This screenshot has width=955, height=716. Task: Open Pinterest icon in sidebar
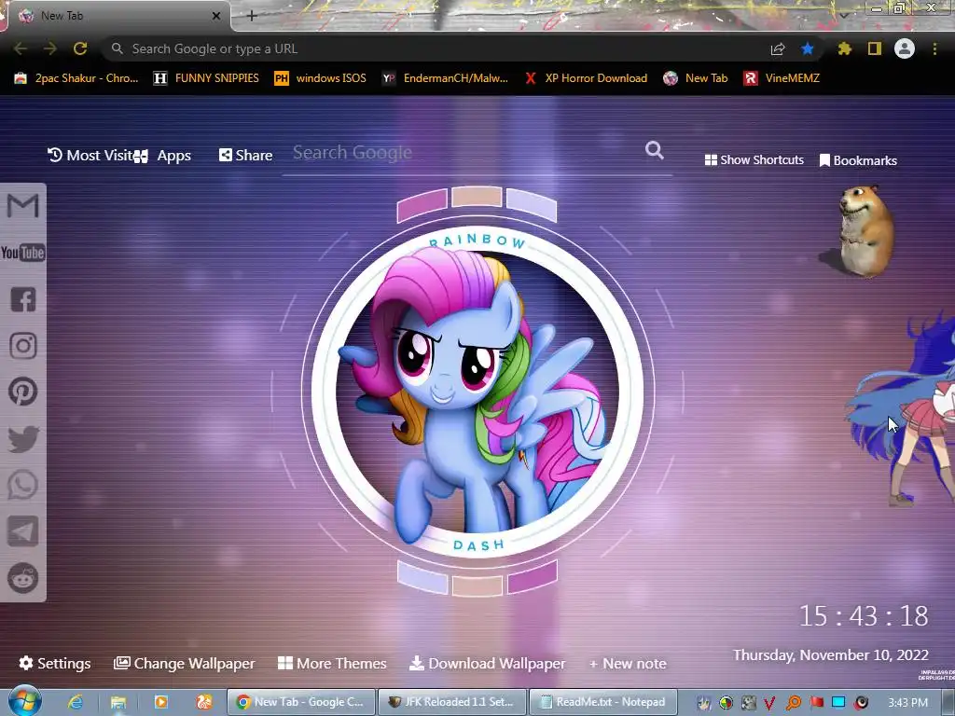(23, 392)
